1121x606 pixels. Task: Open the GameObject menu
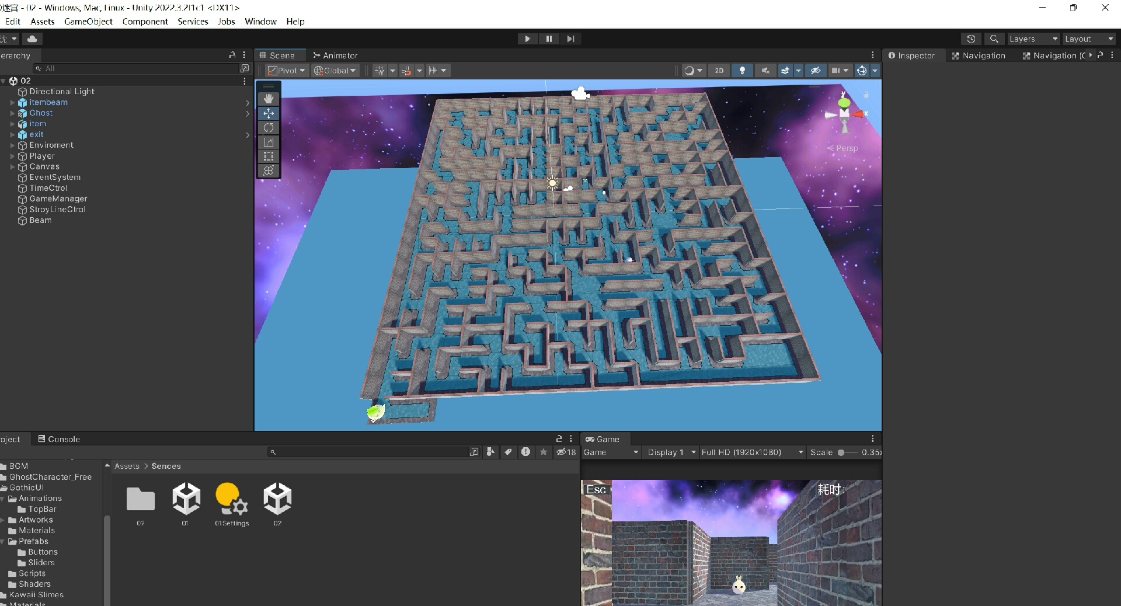coord(88,22)
